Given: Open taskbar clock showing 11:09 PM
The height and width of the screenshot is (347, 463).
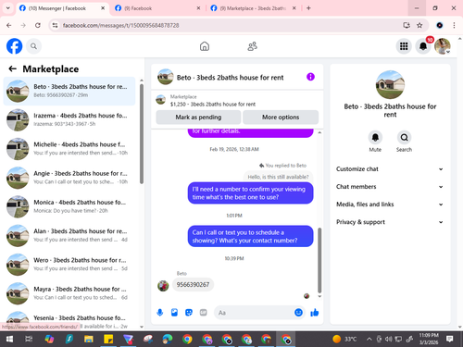Looking at the screenshot, I should tap(429, 339).
